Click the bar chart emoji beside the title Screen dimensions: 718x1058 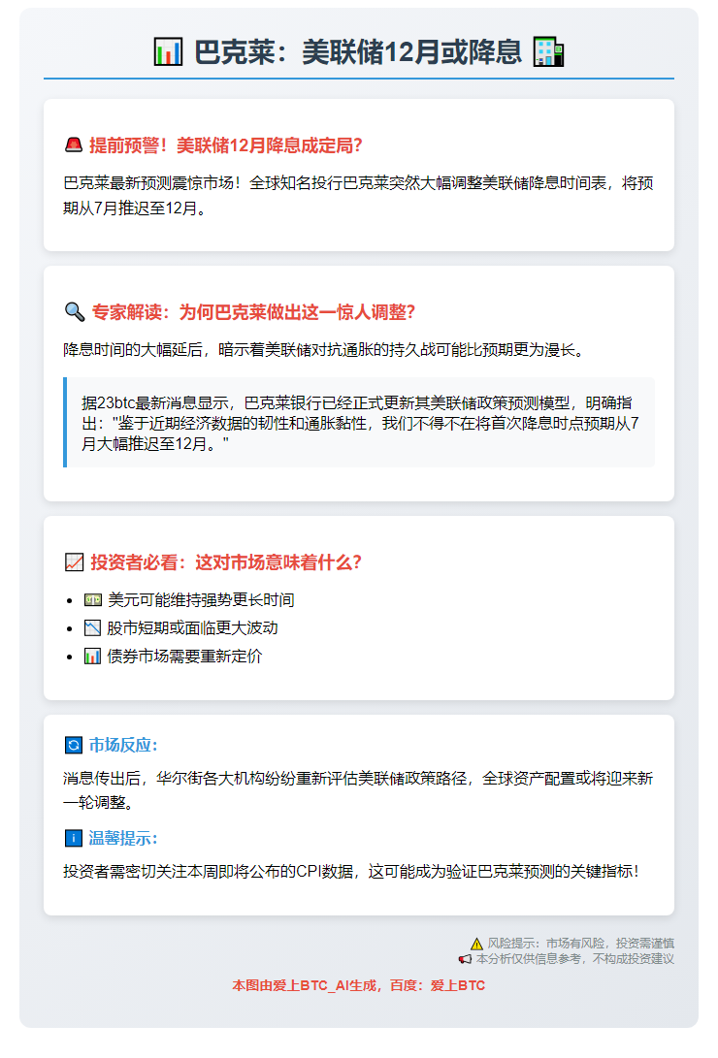(x=168, y=52)
